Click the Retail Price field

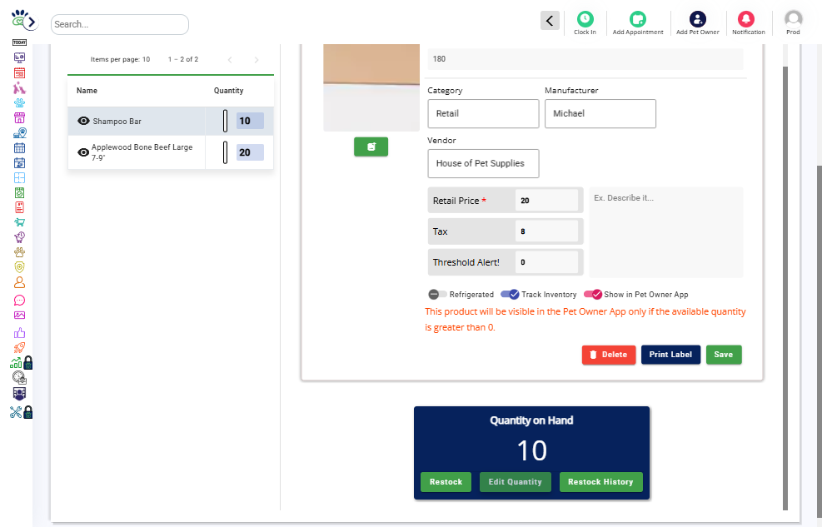click(547, 200)
